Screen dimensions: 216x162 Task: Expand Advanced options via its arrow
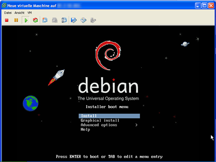click(x=136, y=125)
